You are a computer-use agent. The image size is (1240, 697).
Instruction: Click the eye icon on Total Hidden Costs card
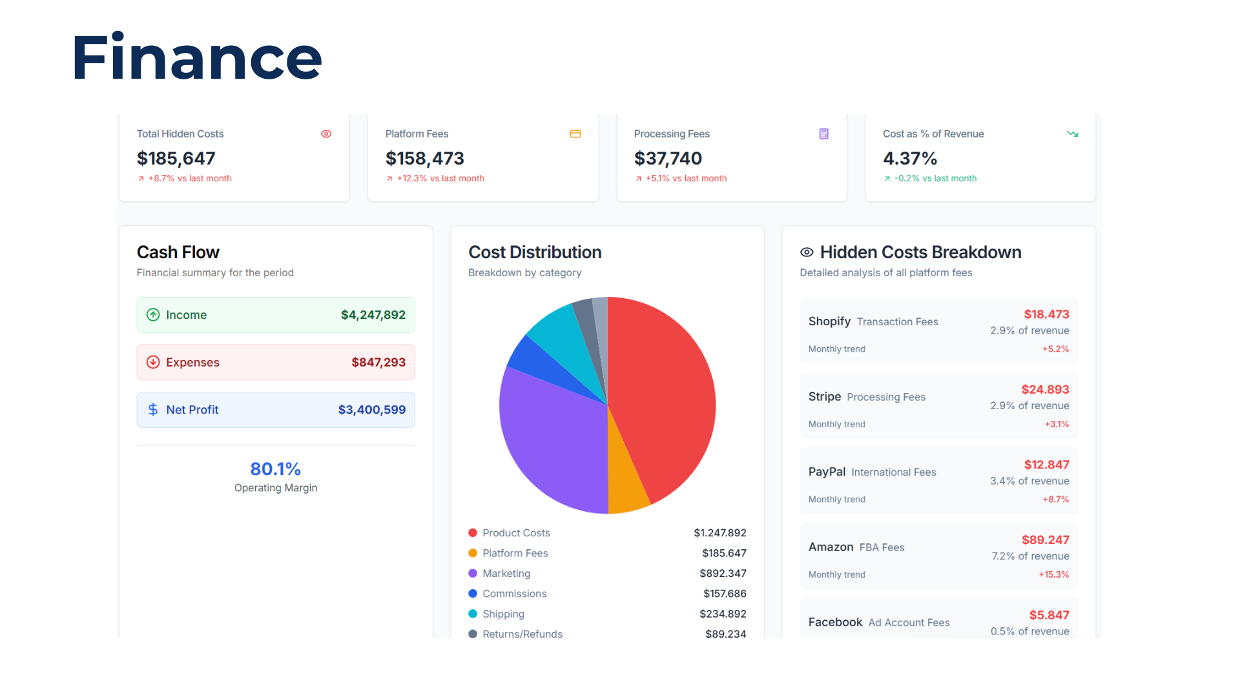click(x=326, y=134)
